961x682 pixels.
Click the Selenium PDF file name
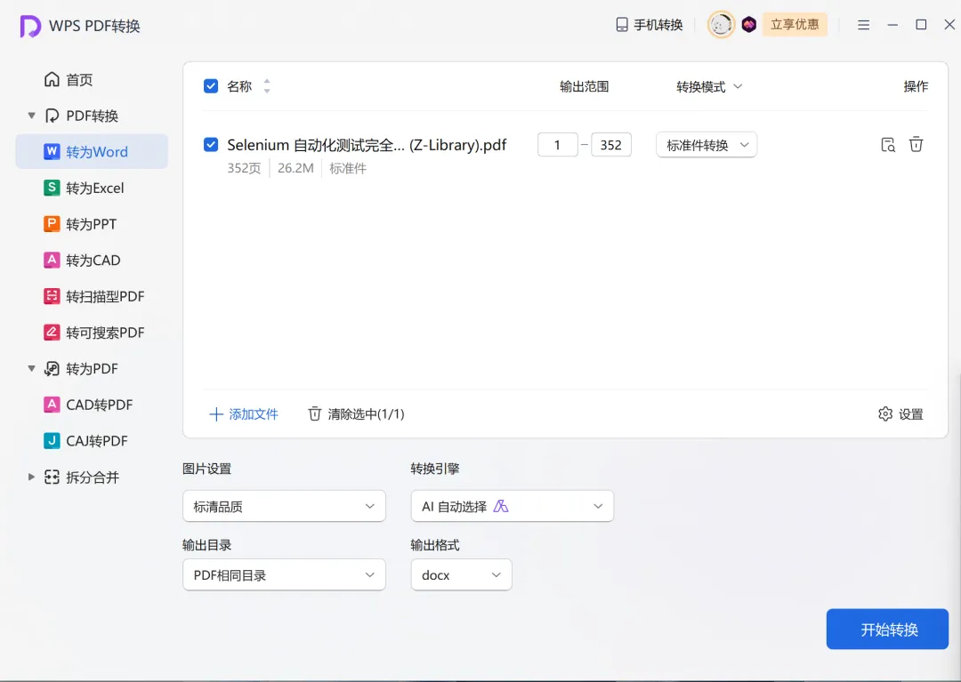367,145
